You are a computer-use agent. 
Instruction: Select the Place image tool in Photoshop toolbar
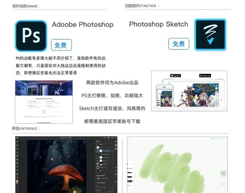point(17,174)
